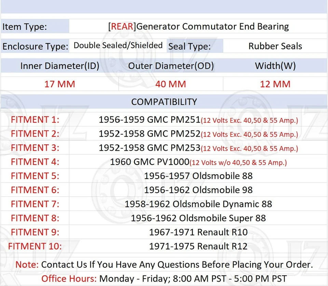
Task: Click the 'FITMENT 6:' label
Action: pyautogui.click(x=35, y=190)
